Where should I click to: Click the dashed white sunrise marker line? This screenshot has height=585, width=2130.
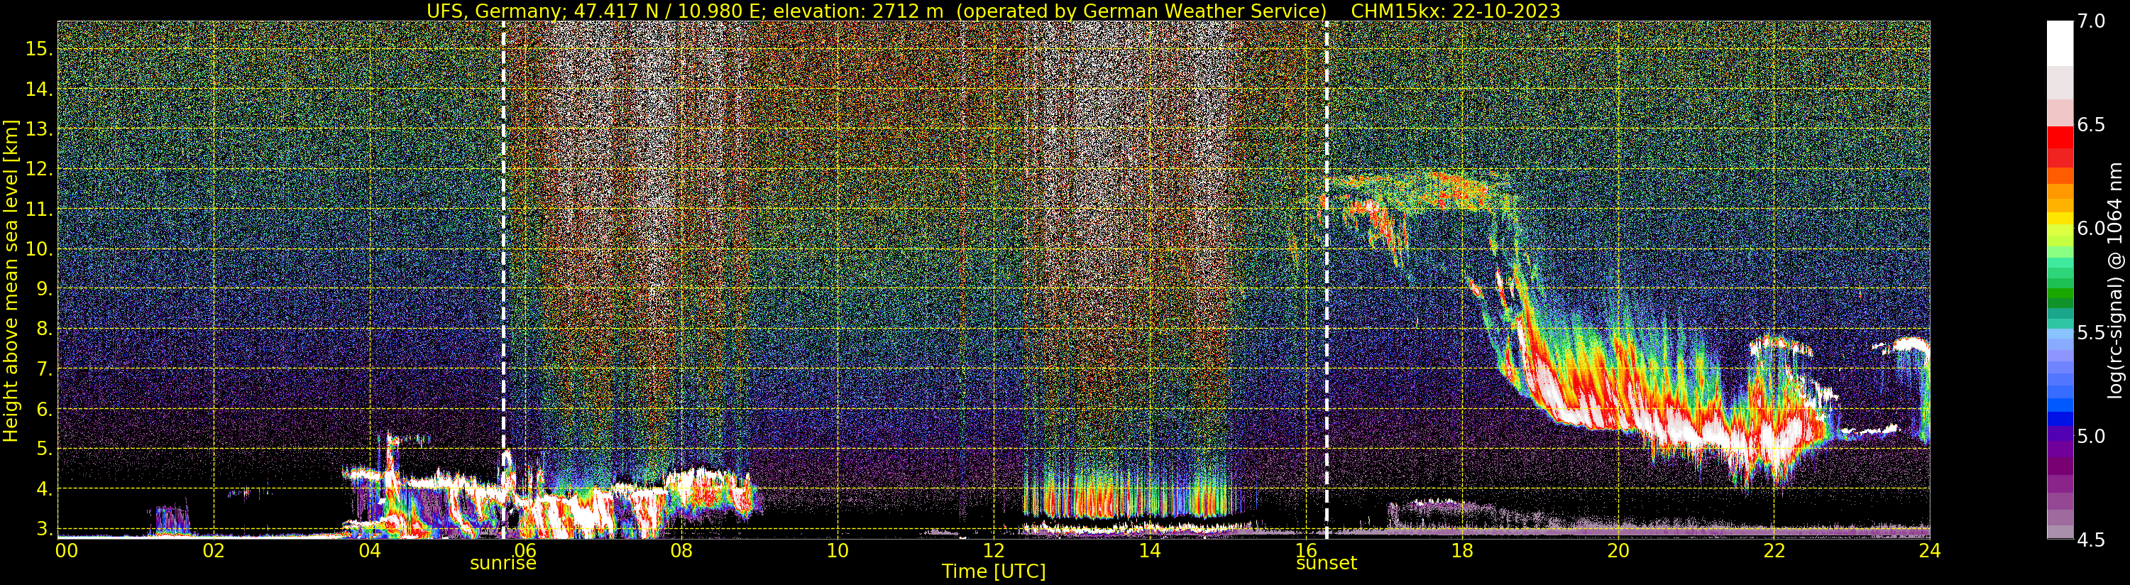coord(503,280)
